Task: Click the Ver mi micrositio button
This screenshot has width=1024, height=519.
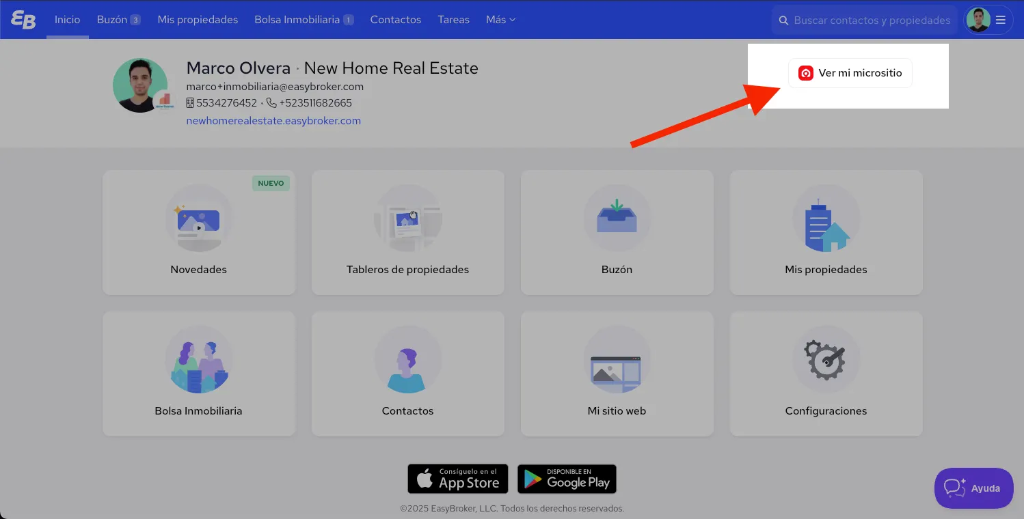Action: [x=850, y=73]
